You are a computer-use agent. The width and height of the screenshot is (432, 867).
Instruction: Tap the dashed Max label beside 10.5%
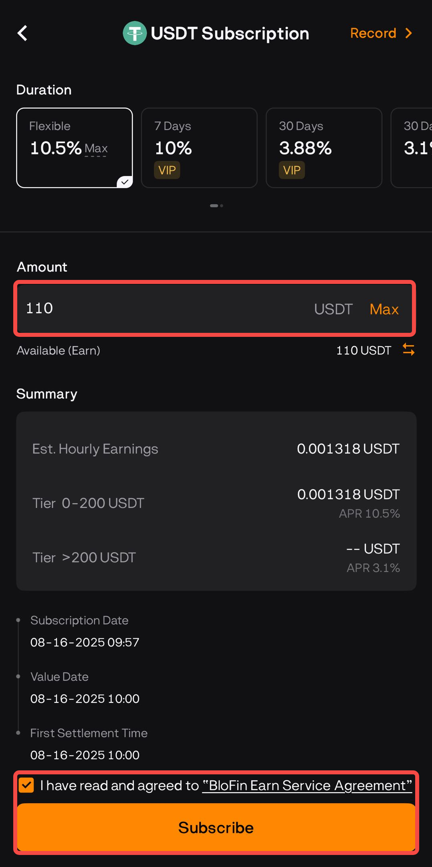(x=96, y=149)
